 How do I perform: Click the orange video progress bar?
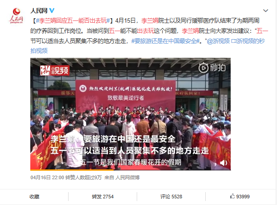coord(72,170)
